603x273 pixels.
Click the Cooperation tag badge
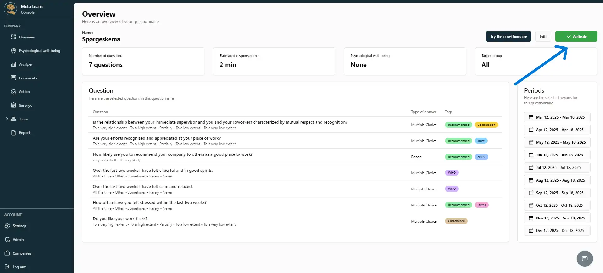point(486,125)
